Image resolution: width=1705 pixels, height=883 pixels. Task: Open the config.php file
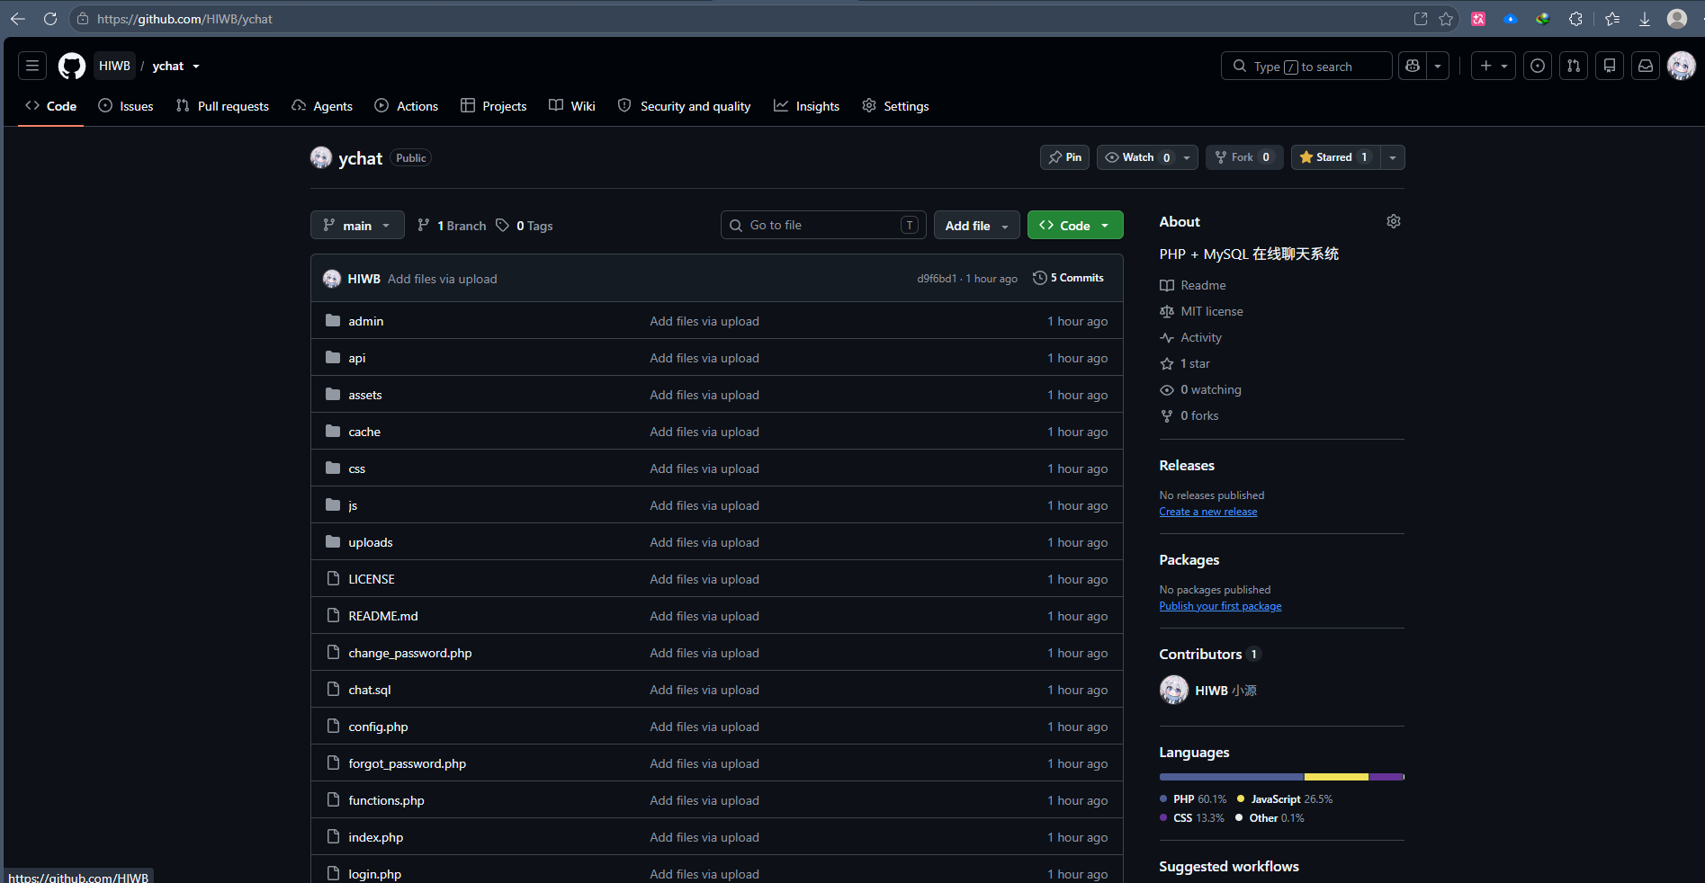(378, 727)
